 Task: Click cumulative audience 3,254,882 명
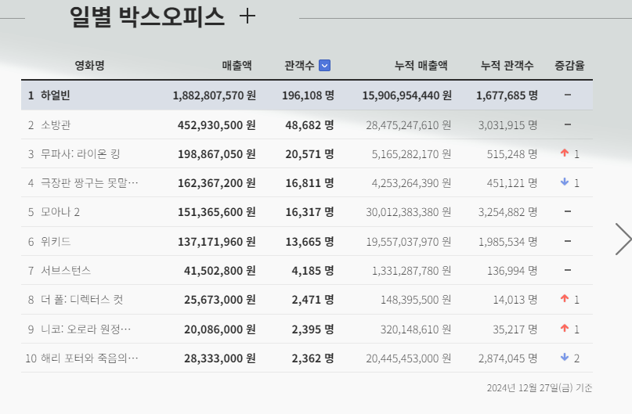click(507, 212)
